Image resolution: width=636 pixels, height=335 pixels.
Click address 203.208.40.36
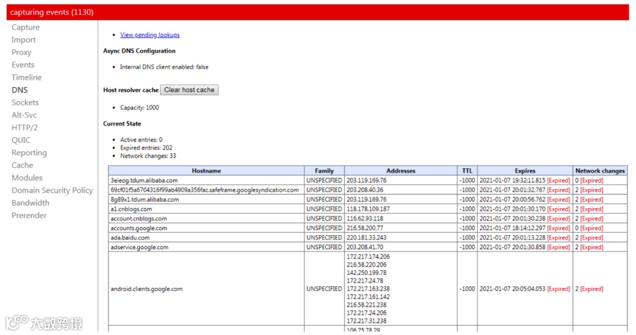365,190
